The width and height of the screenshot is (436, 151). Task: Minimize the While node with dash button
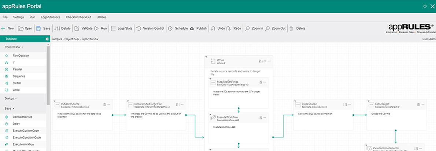pyautogui.click(x=269, y=61)
